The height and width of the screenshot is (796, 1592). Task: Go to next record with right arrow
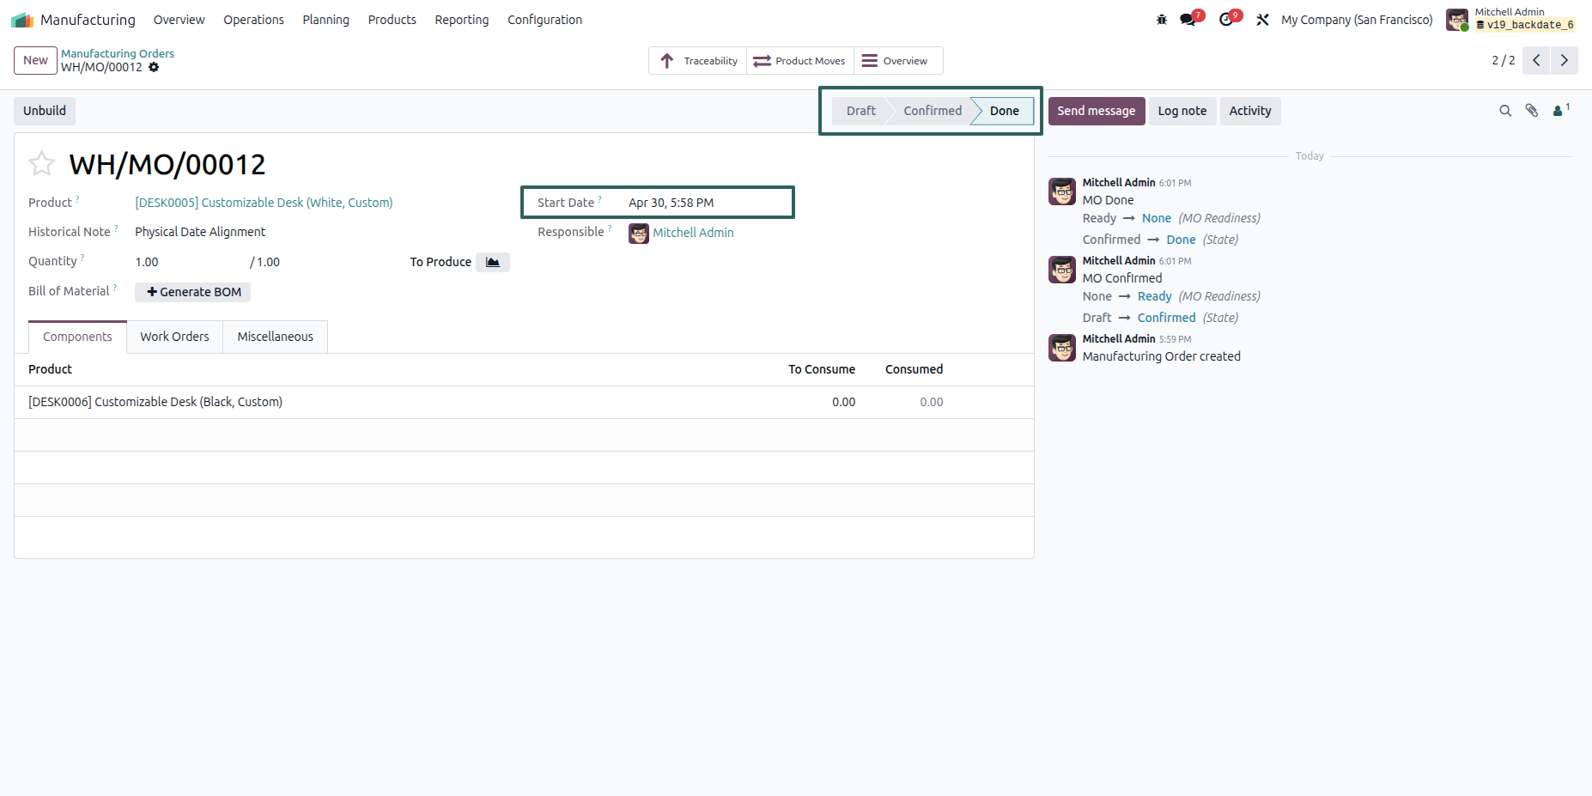point(1565,60)
